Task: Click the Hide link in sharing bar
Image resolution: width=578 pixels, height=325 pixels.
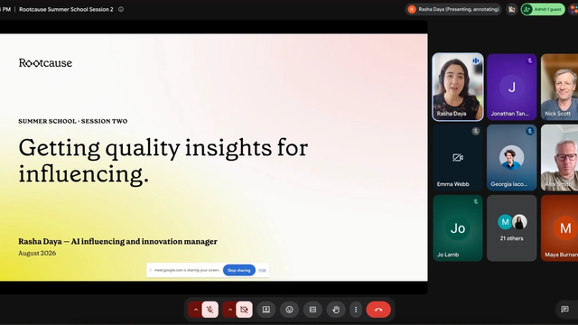Action: [262, 270]
